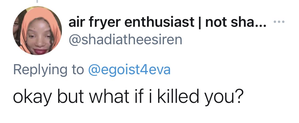Click the circular profile picture avatar
Viewport: 299px width, 123px height.
click(37, 31)
